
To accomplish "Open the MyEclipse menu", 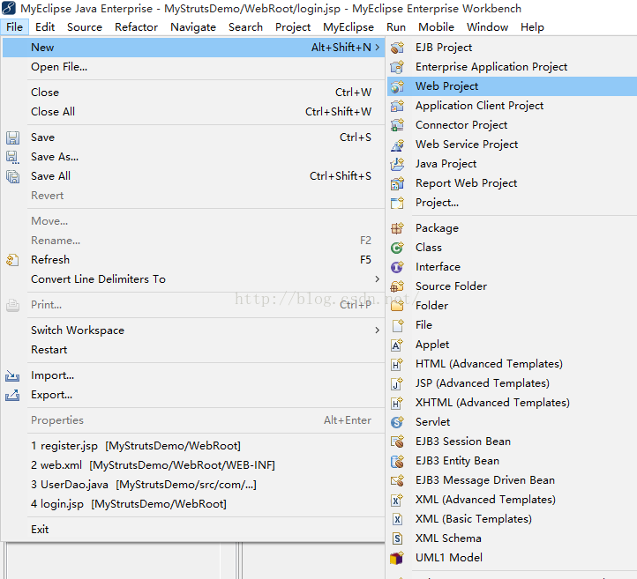I will 348,27.
